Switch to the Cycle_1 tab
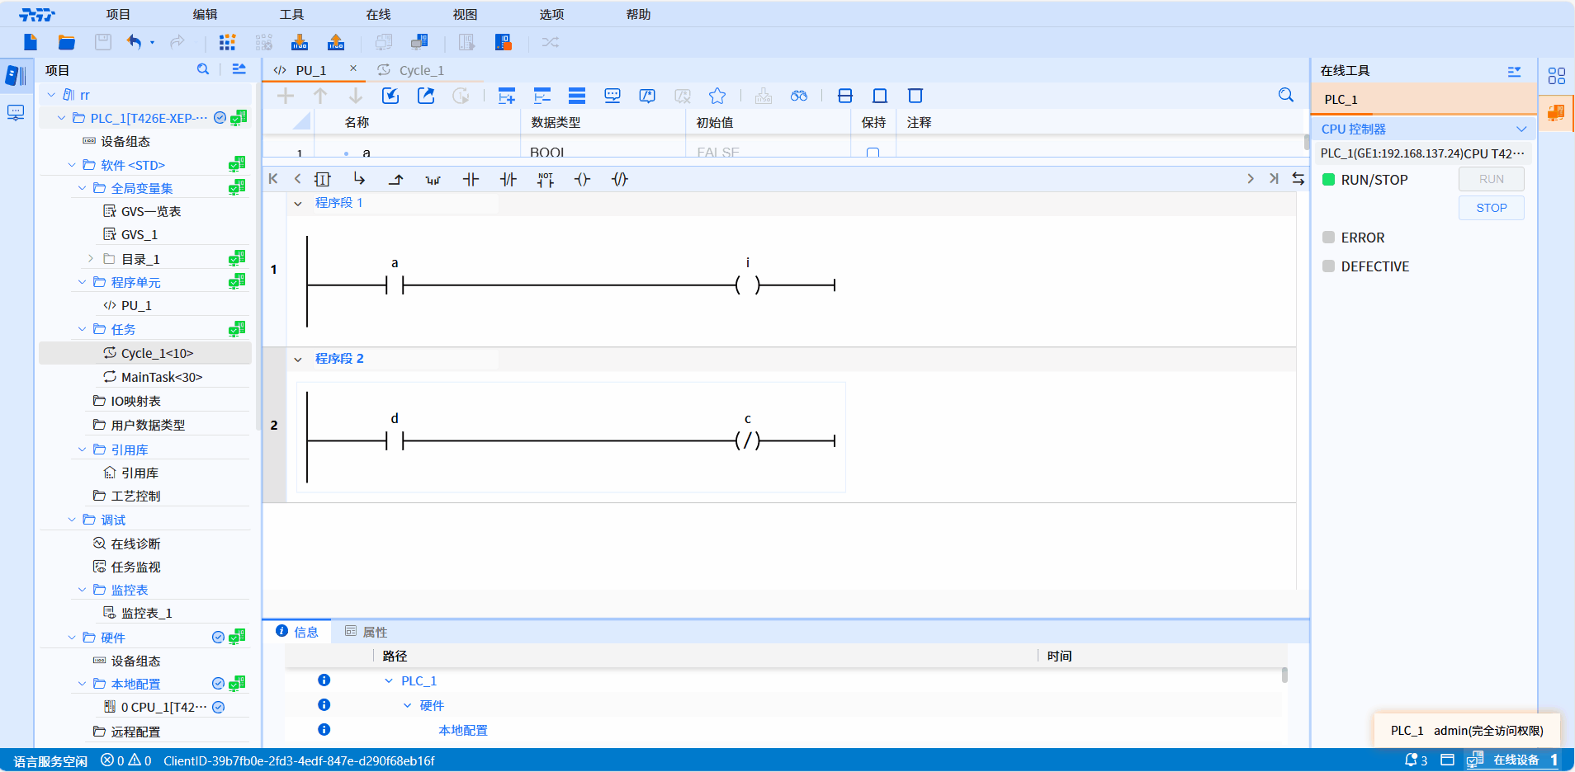This screenshot has width=1575, height=772. (x=421, y=70)
